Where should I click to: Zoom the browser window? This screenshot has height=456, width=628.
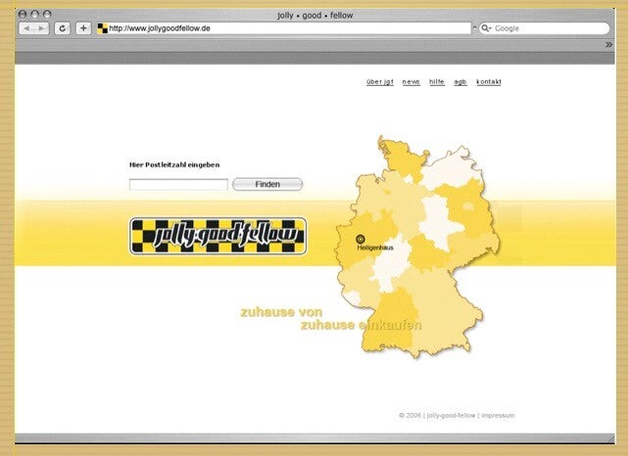coord(47,15)
